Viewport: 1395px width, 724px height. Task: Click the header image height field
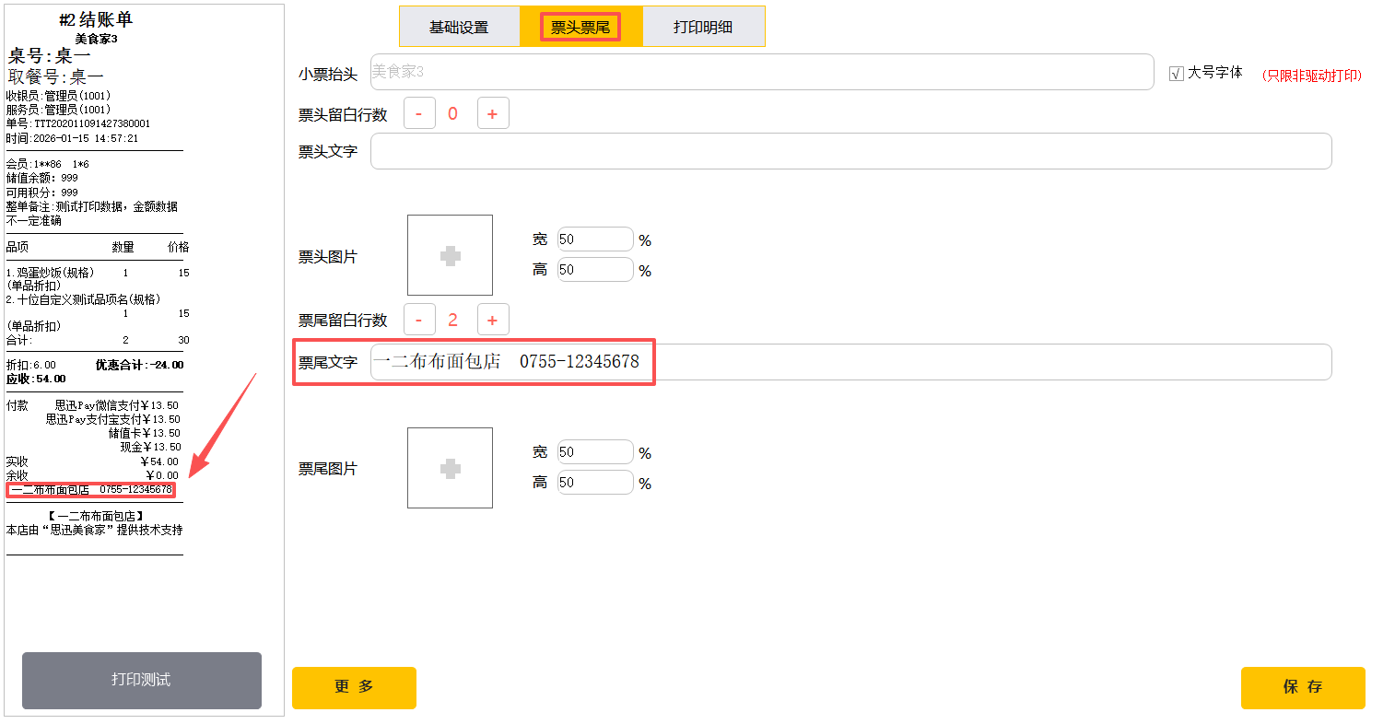(595, 270)
